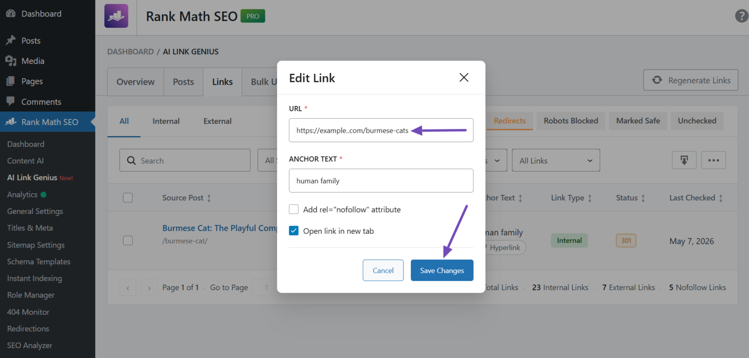Viewport: 749px width, 358px height.
Task: Show the Internal links filter tab
Action: (x=166, y=121)
